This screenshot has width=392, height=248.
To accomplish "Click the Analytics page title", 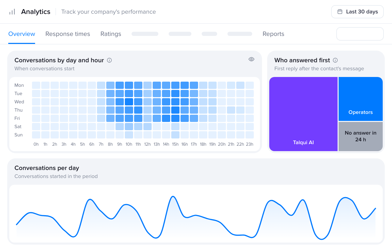I will (x=36, y=12).
